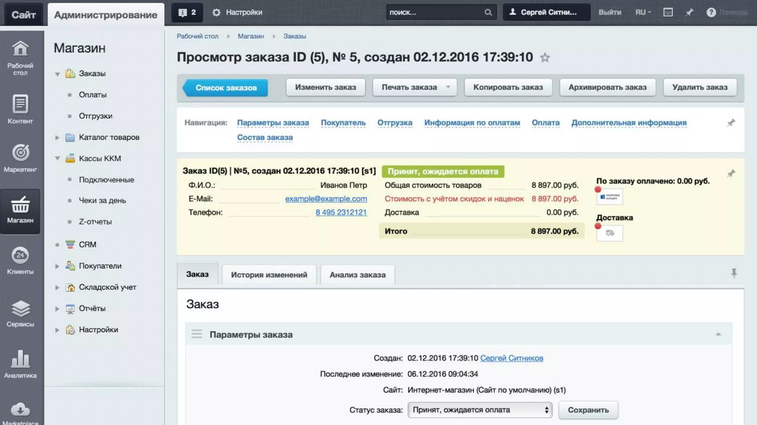Screen dimensions: 757x425
Task: Add the page to favorites with the star
Action: 545,58
